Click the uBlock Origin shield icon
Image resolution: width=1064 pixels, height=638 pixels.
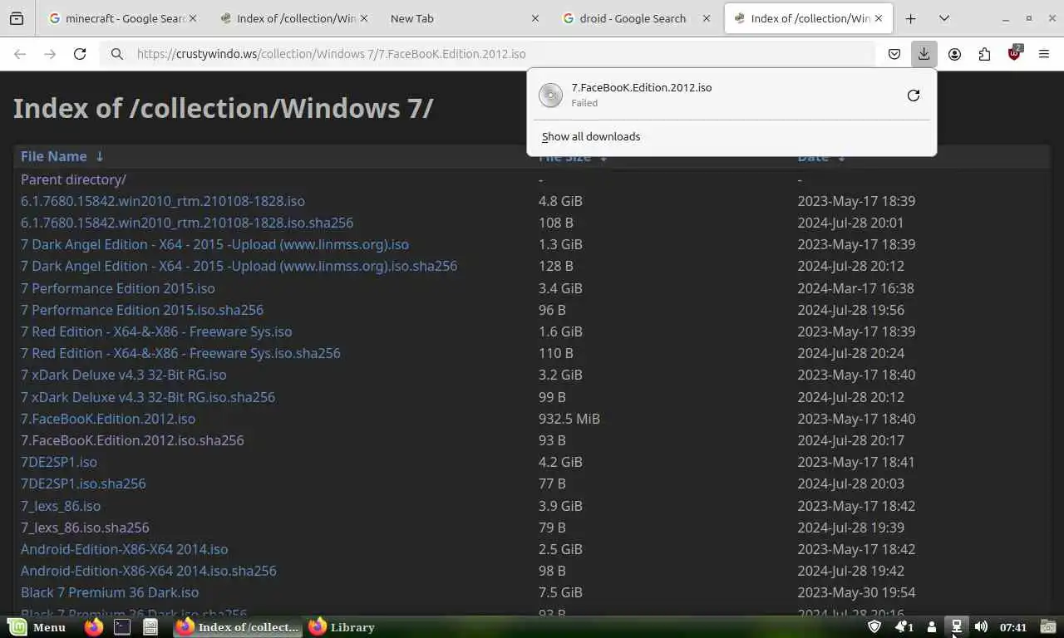[x=1014, y=54]
